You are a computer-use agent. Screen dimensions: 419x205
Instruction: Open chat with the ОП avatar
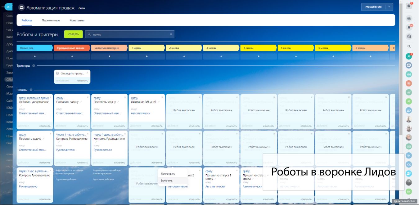tap(409, 146)
